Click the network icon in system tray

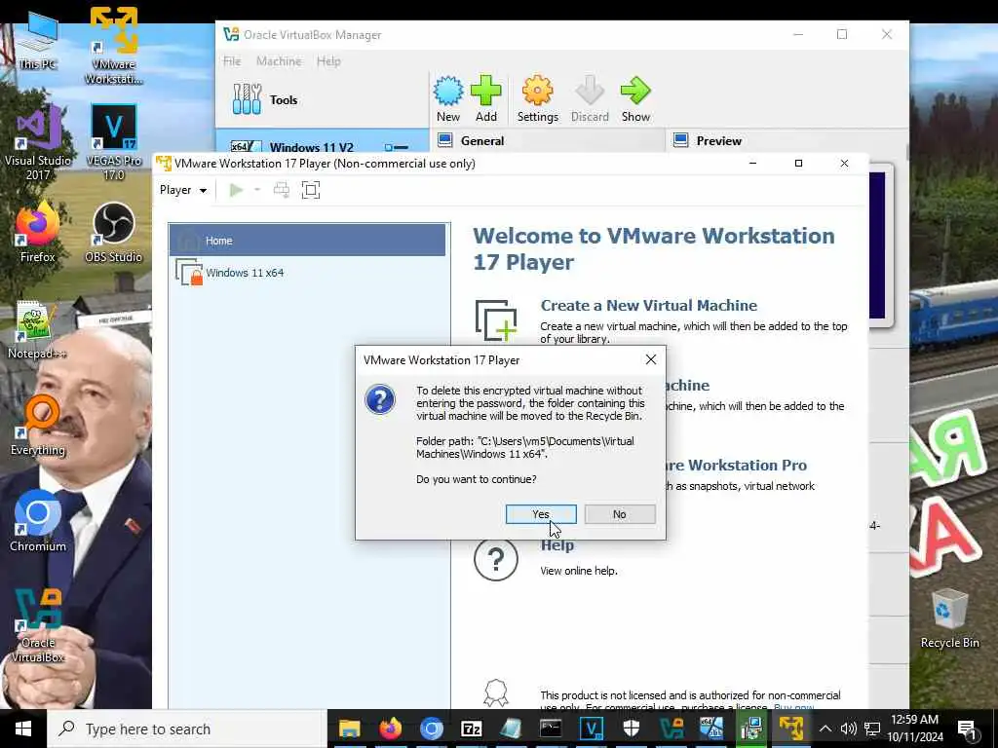(872, 729)
